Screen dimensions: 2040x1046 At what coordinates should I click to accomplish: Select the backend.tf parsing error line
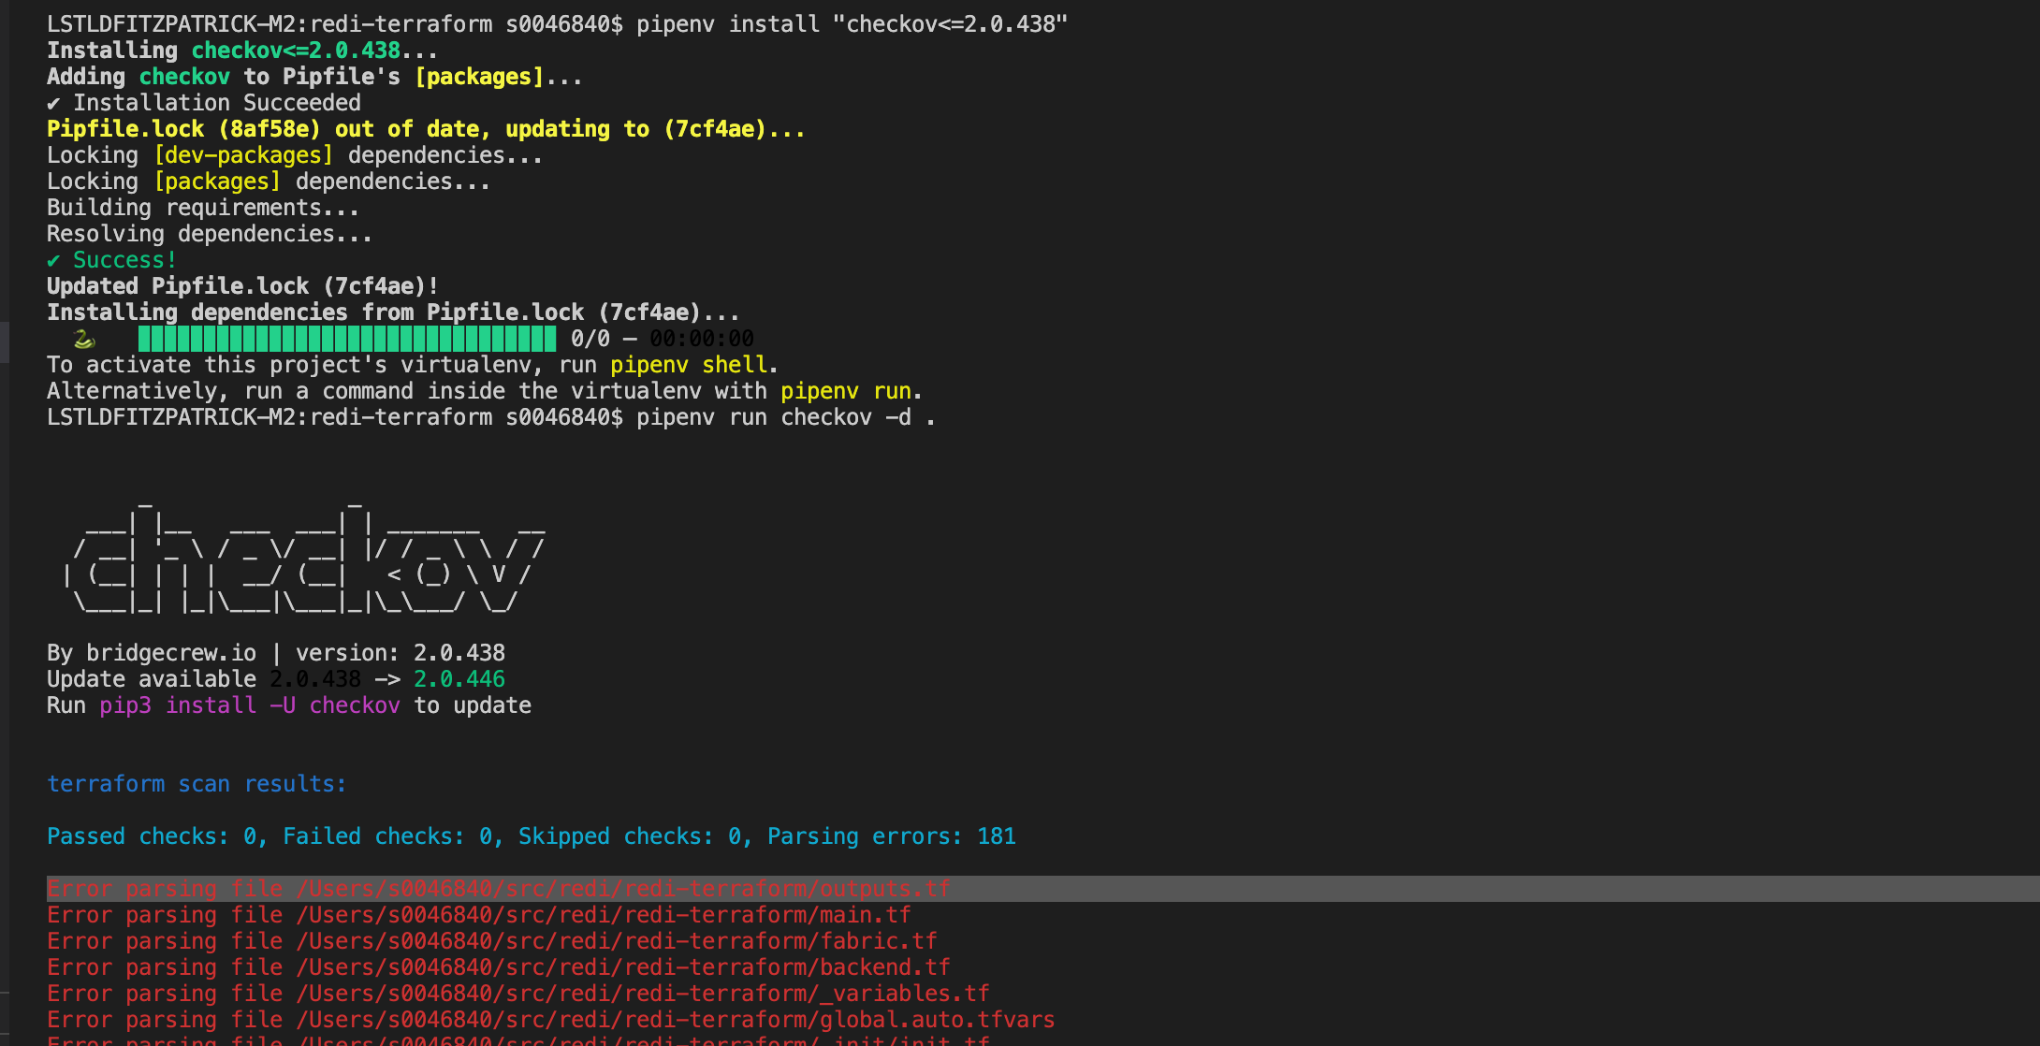(x=499, y=967)
